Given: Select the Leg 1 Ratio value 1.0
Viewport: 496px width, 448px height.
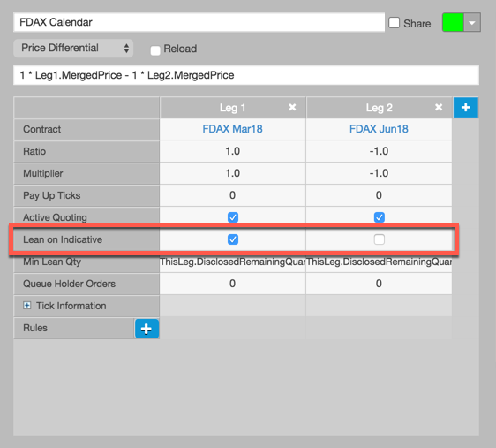Looking at the screenshot, I should tap(232, 151).
